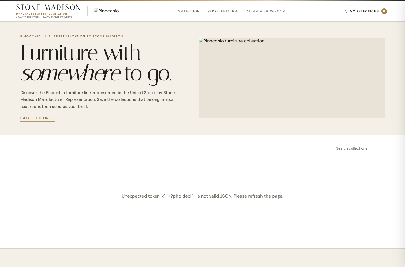Open the Atlanta Showroom nav link
Screen dimensions: 405x267
(266, 11)
